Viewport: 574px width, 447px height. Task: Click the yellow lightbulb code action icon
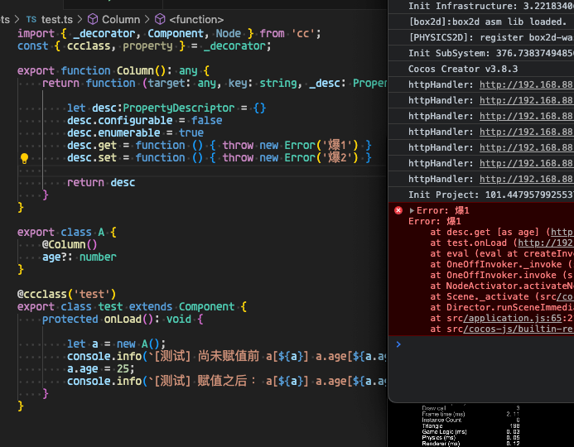[x=24, y=158]
